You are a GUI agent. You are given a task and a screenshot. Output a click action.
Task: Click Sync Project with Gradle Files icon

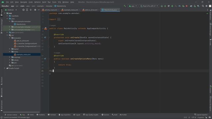coord(191,6)
